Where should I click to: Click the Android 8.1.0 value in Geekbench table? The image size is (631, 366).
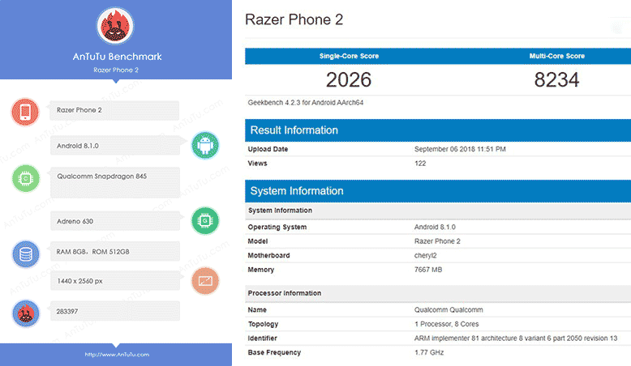435,227
